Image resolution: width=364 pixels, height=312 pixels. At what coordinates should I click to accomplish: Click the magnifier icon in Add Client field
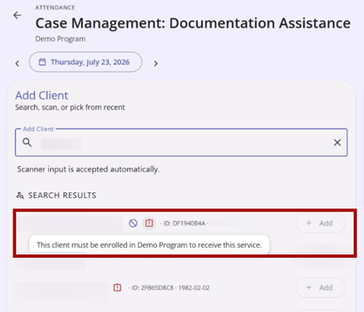pos(27,142)
